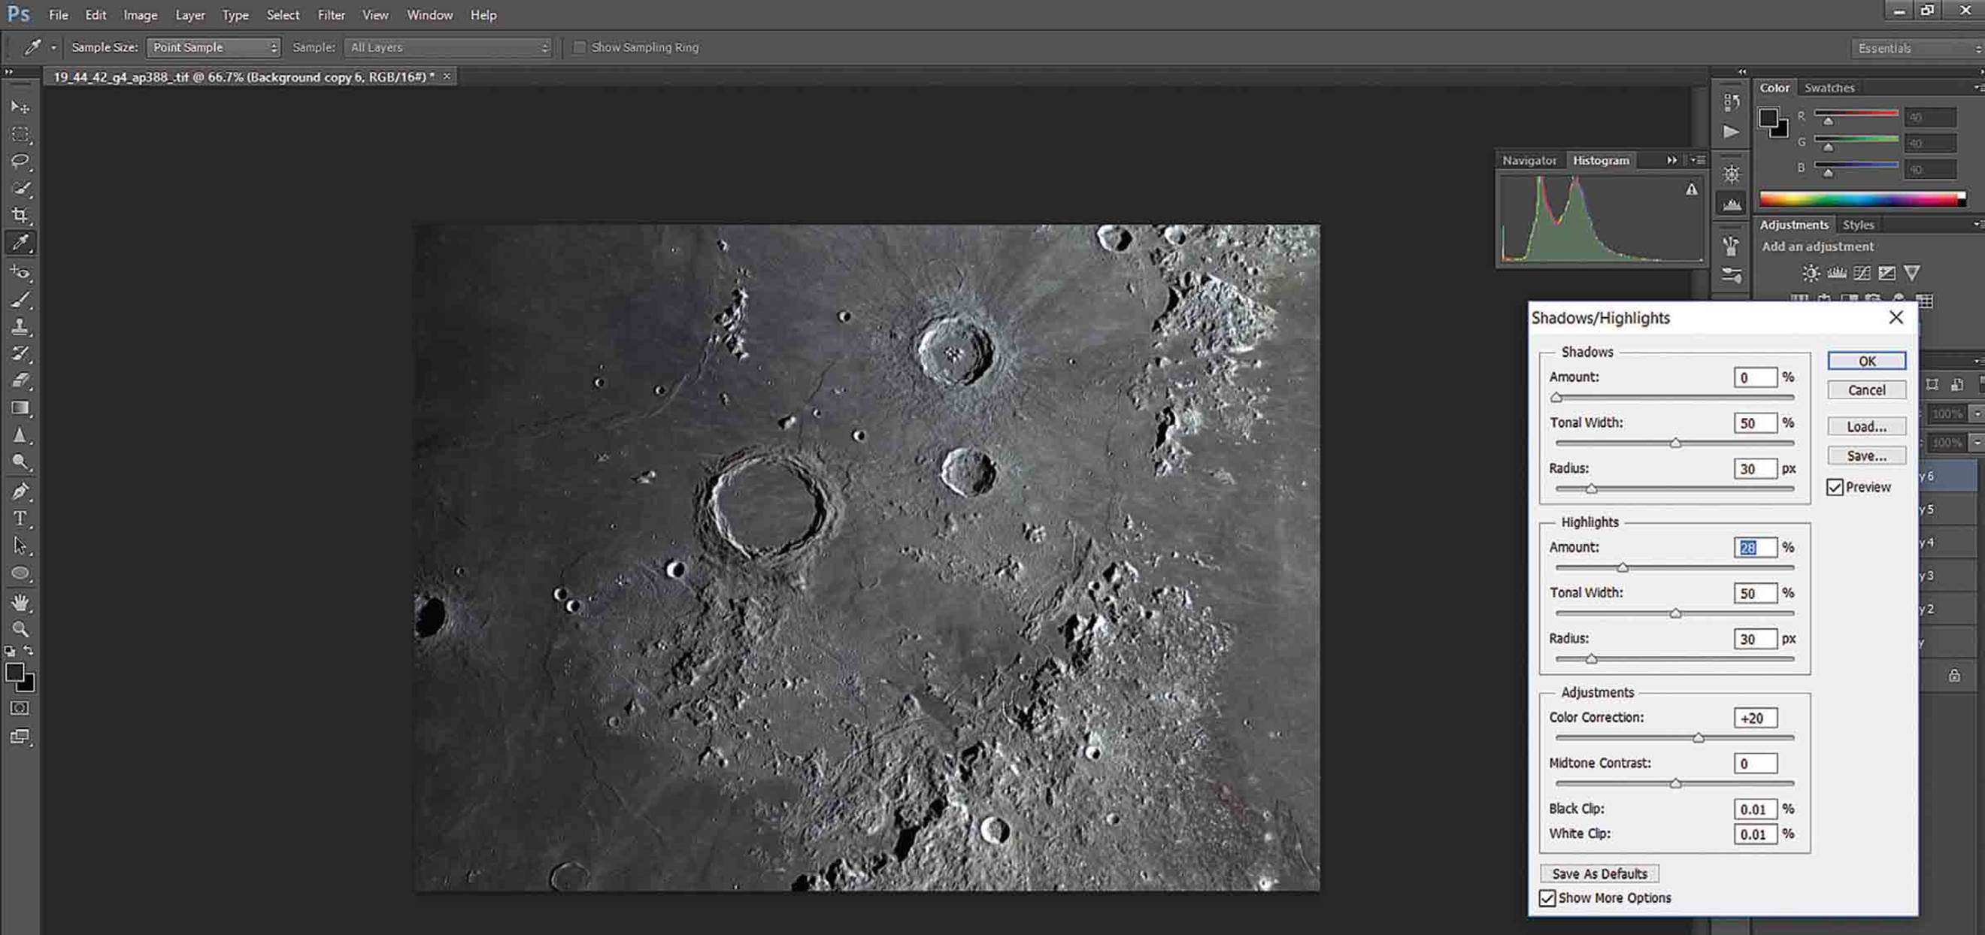This screenshot has height=935, width=1985.
Task: Select the Crop tool
Action: point(20,216)
